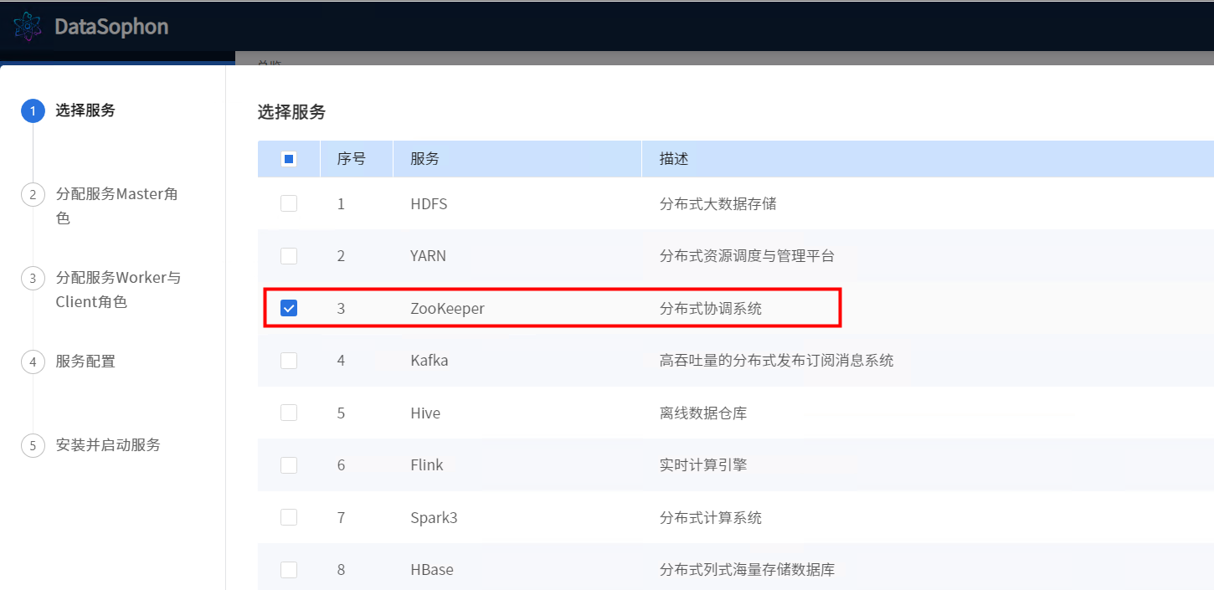Image resolution: width=1214 pixels, height=590 pixels.
Task: Click description 高吞吐量的分布式发布订阅消息系统
Action: (777, 360)
